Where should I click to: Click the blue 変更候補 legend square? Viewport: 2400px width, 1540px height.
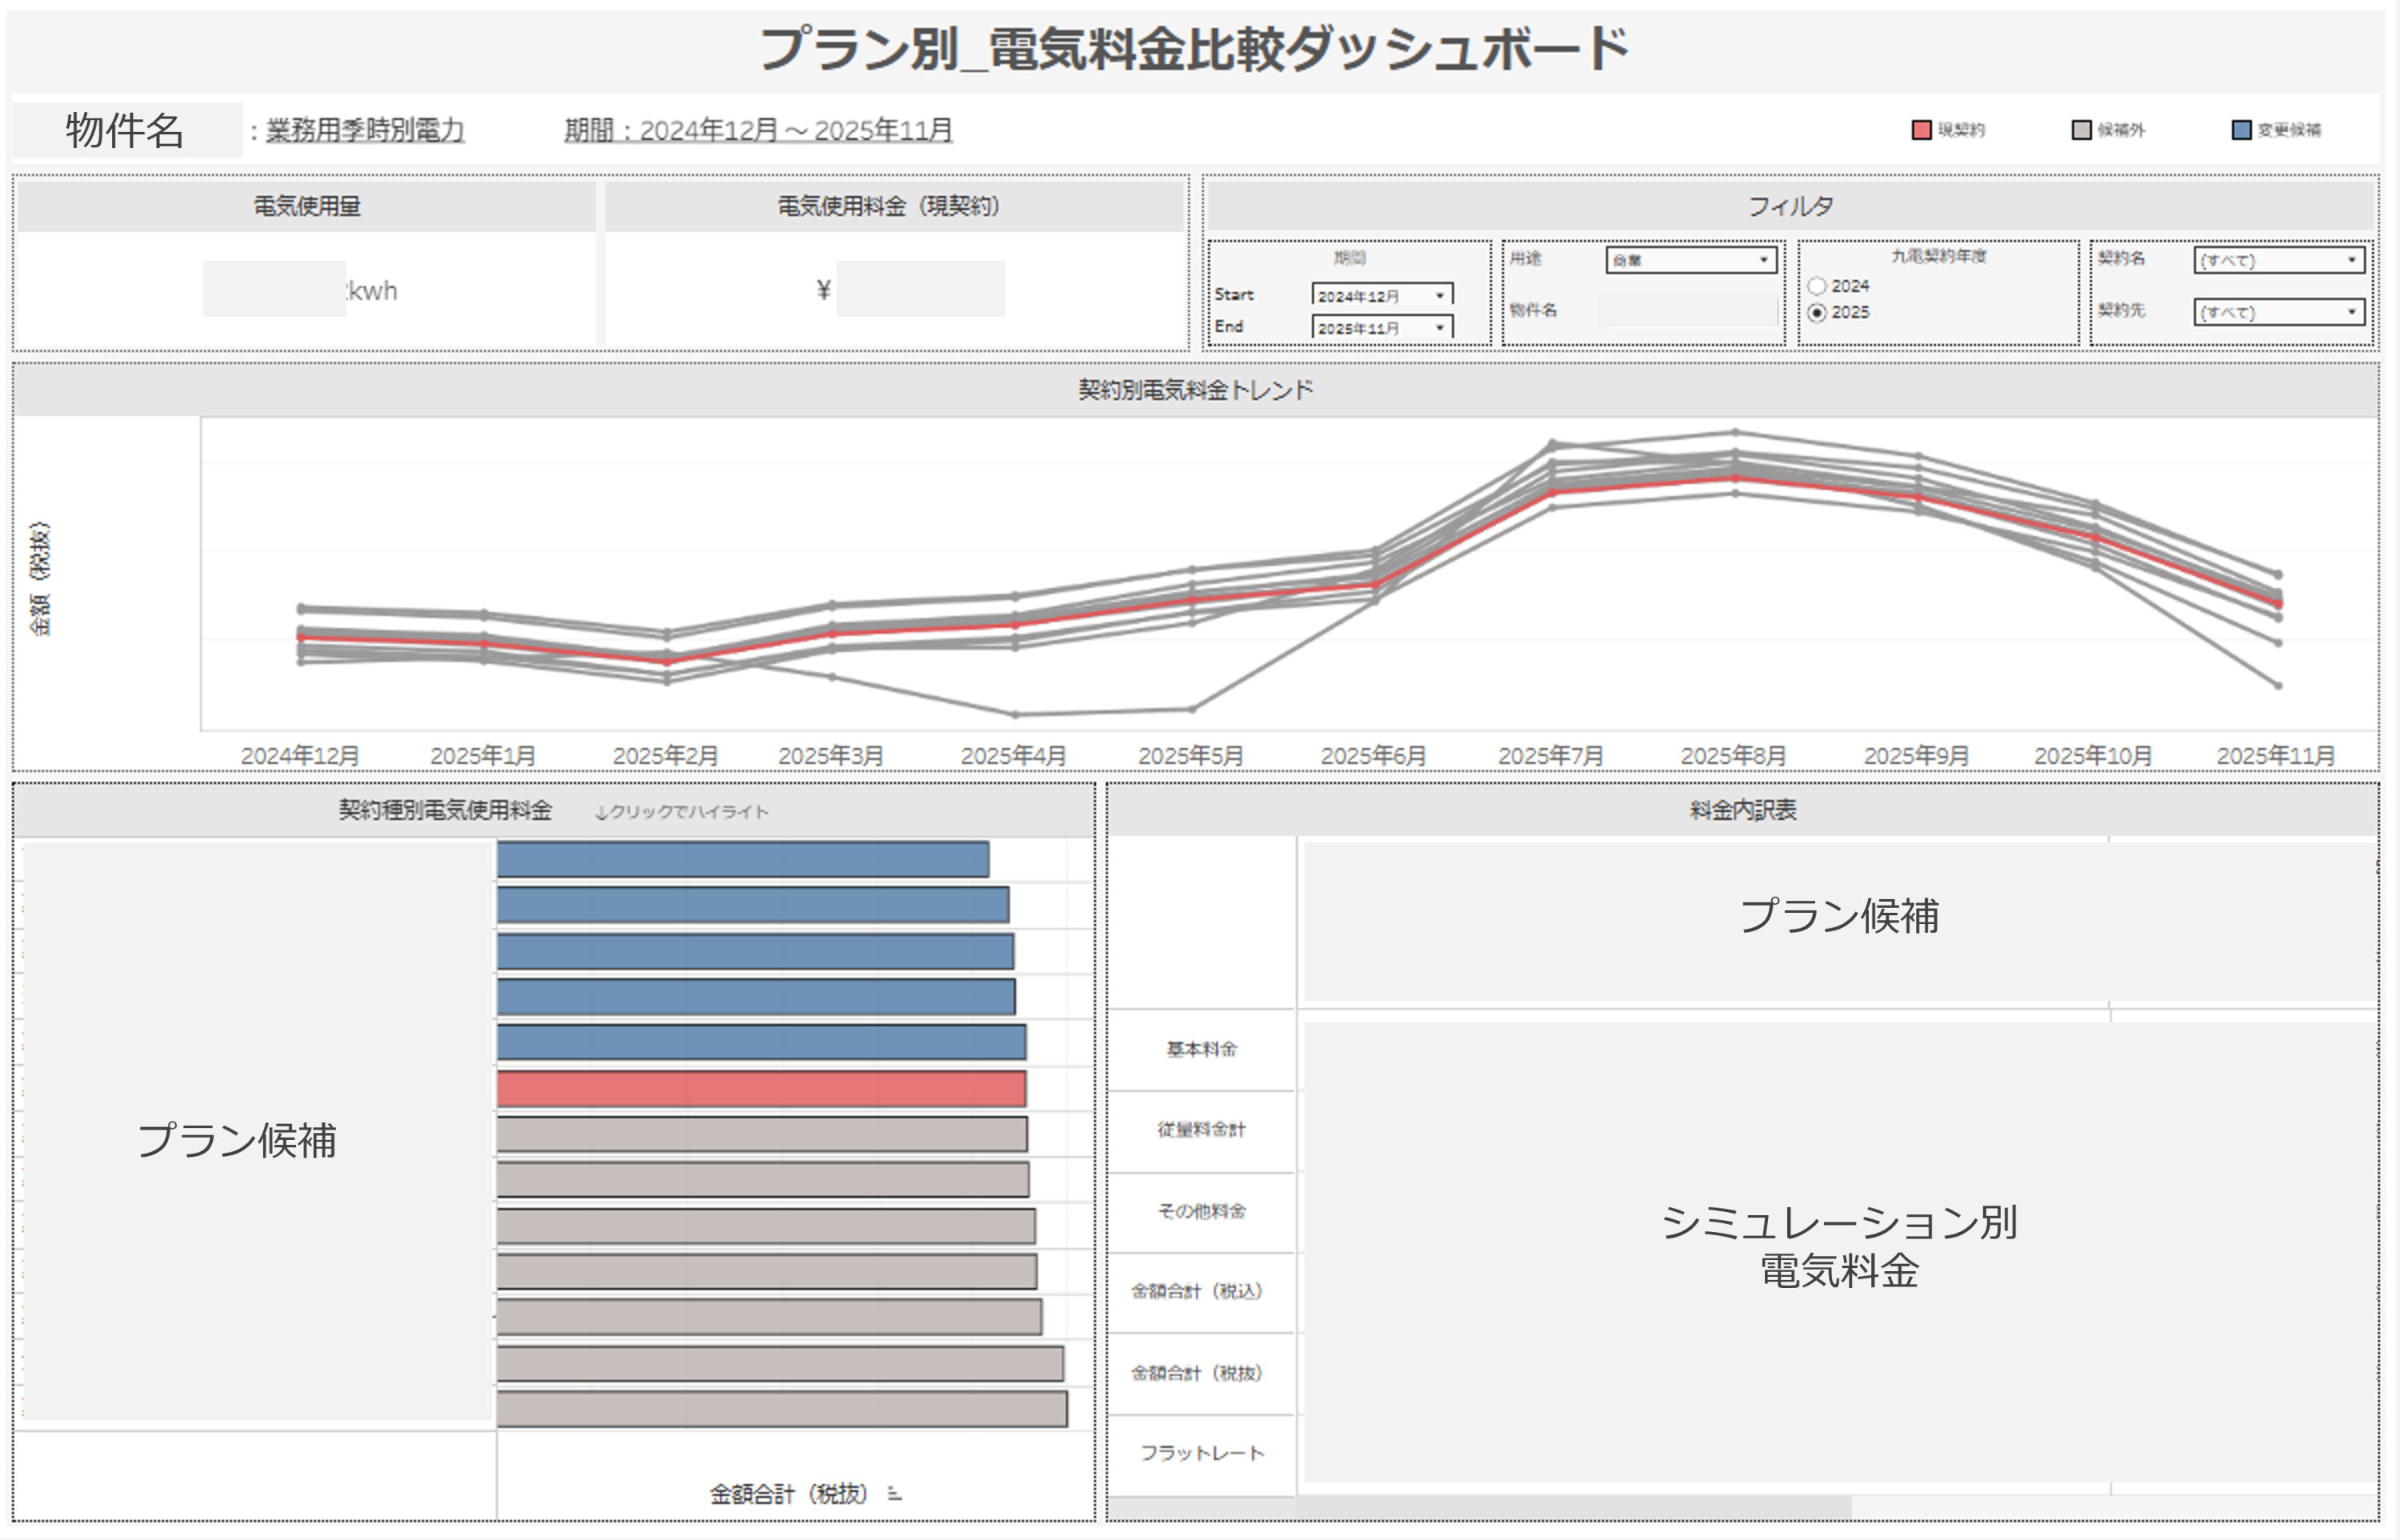coord(2241,130)
